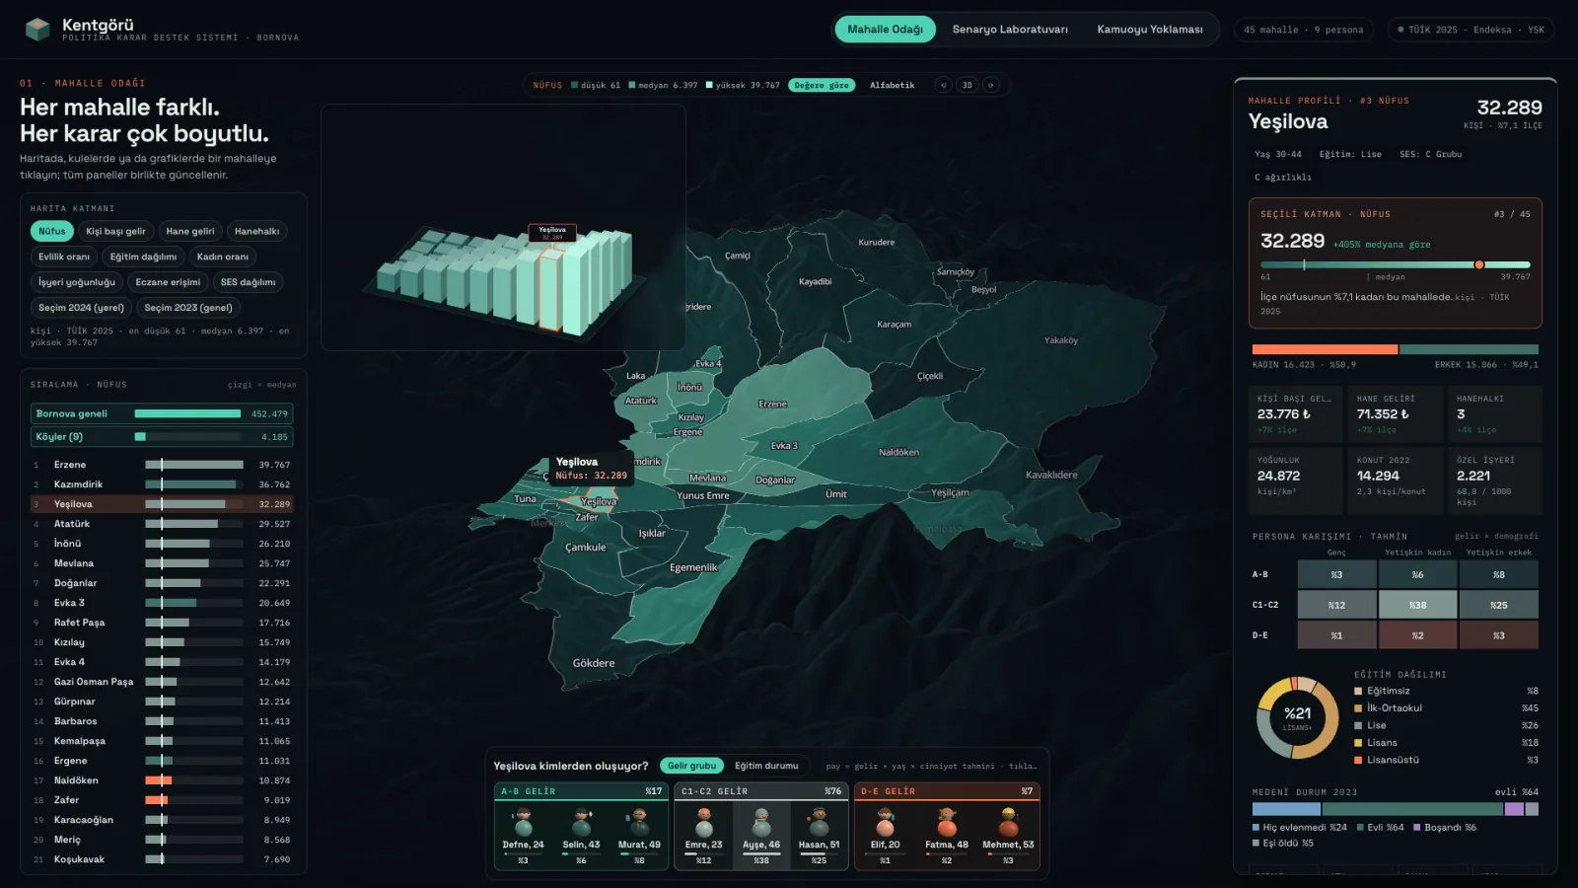Image resolution: width=1578 pixels, height=888 pixels.
Task: Select the SES dağılımı layer
Action: (x=248, y=282)
